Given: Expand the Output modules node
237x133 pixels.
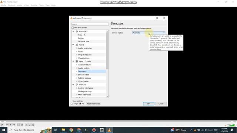Looking at the screenshot, I should [76, 55].
